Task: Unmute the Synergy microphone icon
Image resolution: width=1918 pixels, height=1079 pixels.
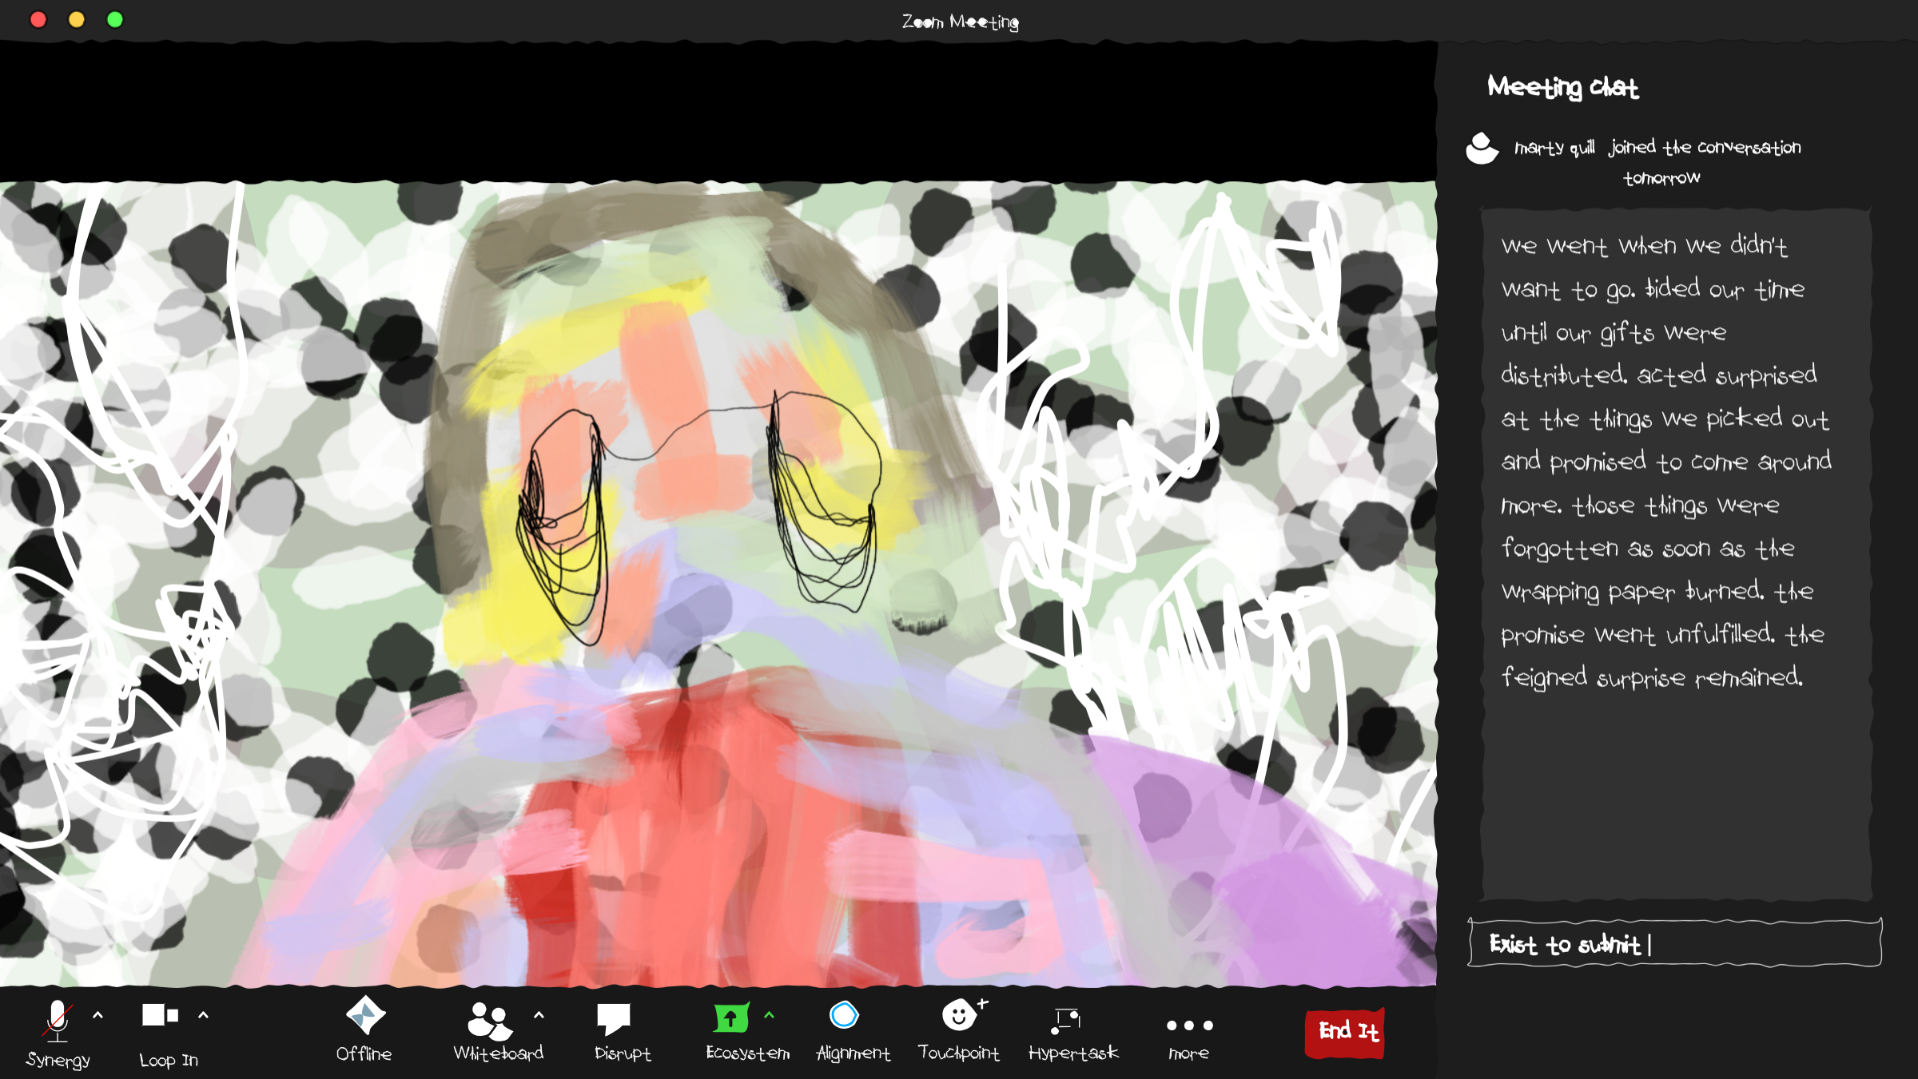Action: 58,1020
